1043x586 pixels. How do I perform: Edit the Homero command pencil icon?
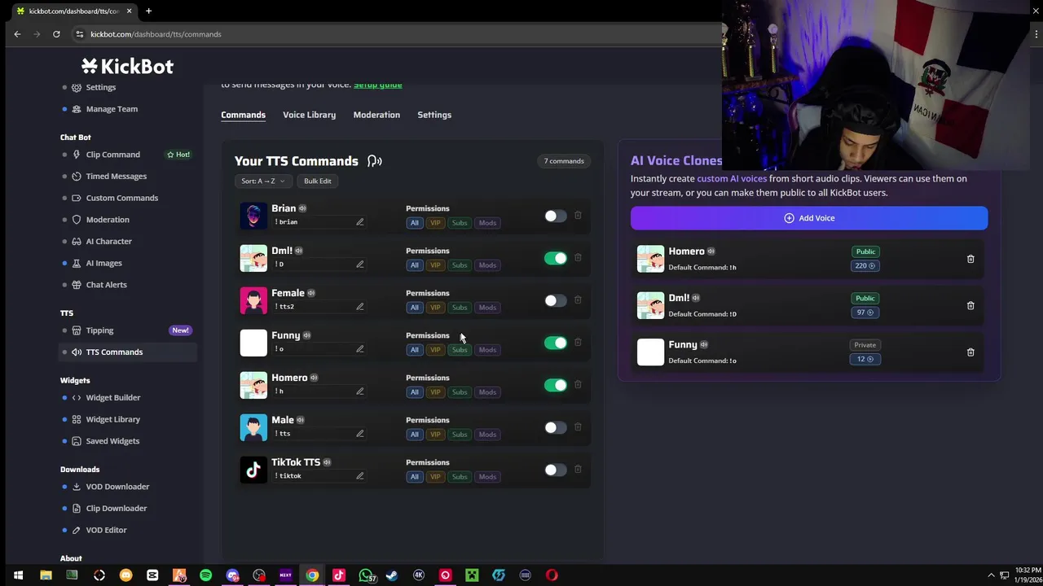(359, 391)
